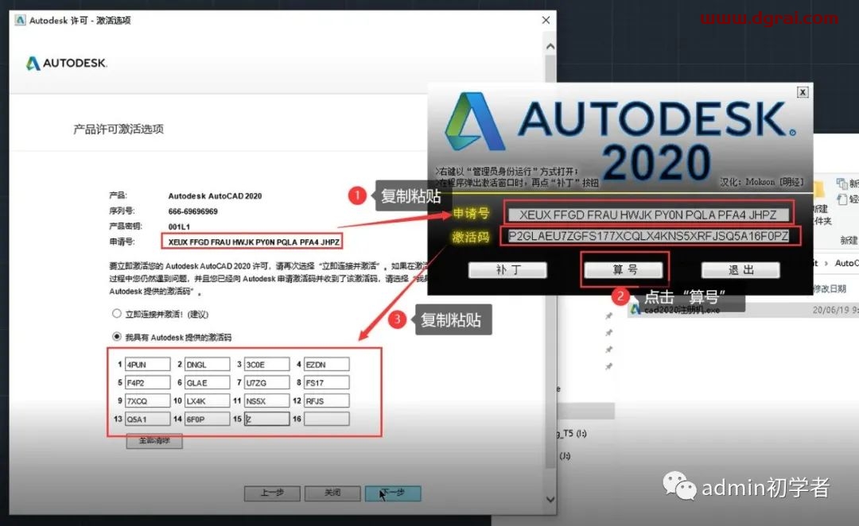Click the request code (申请号) field in keygen

pos(648,215)
